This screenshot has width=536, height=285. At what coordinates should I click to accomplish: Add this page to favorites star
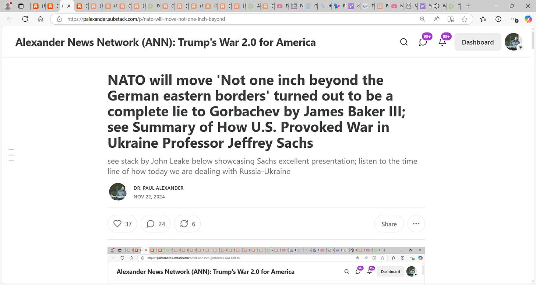[465, 19]
